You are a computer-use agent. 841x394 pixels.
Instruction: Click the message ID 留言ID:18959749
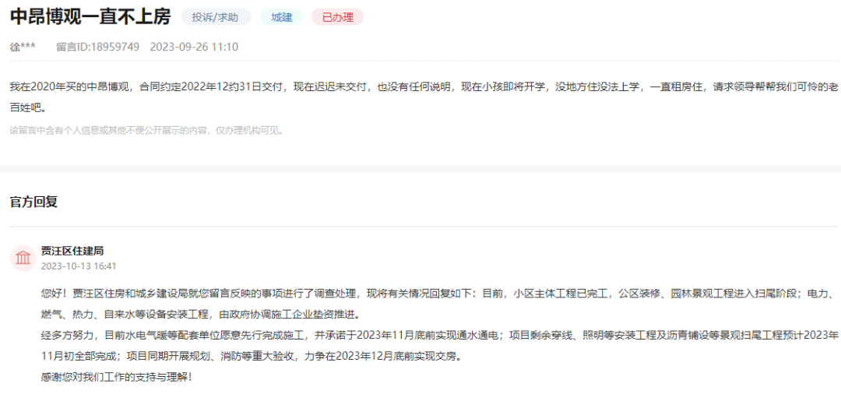click(97, 47)
